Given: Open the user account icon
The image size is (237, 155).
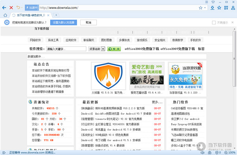Looking at the screenshot, I should click(233, 8).
